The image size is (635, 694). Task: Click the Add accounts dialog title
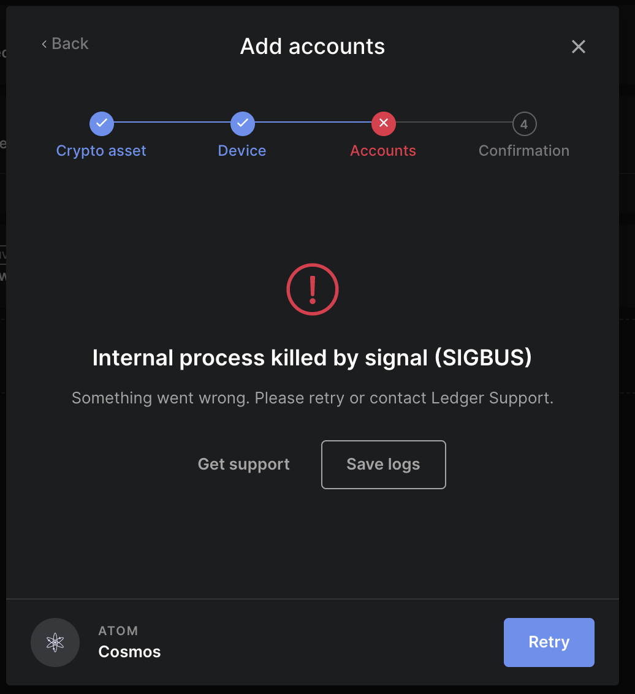(x=313, y=46)
